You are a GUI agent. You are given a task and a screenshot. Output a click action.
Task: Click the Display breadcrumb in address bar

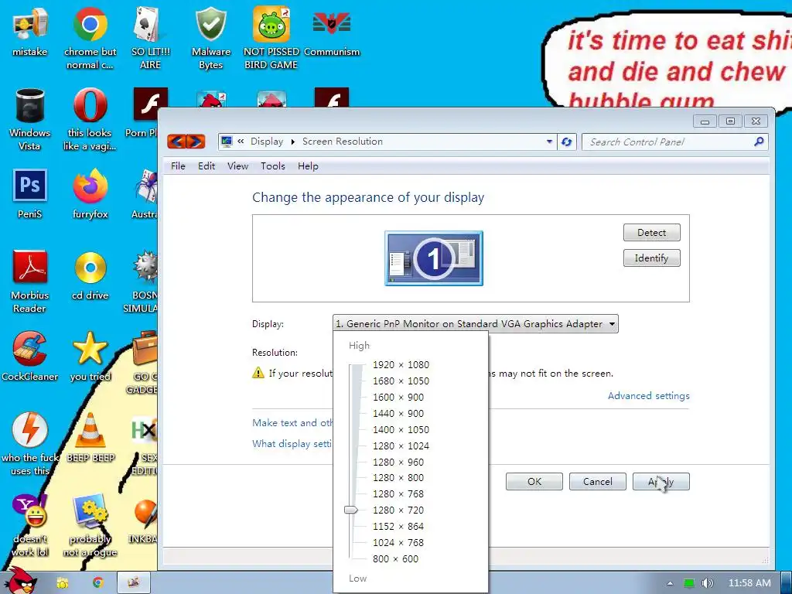(x=267, y=142)
